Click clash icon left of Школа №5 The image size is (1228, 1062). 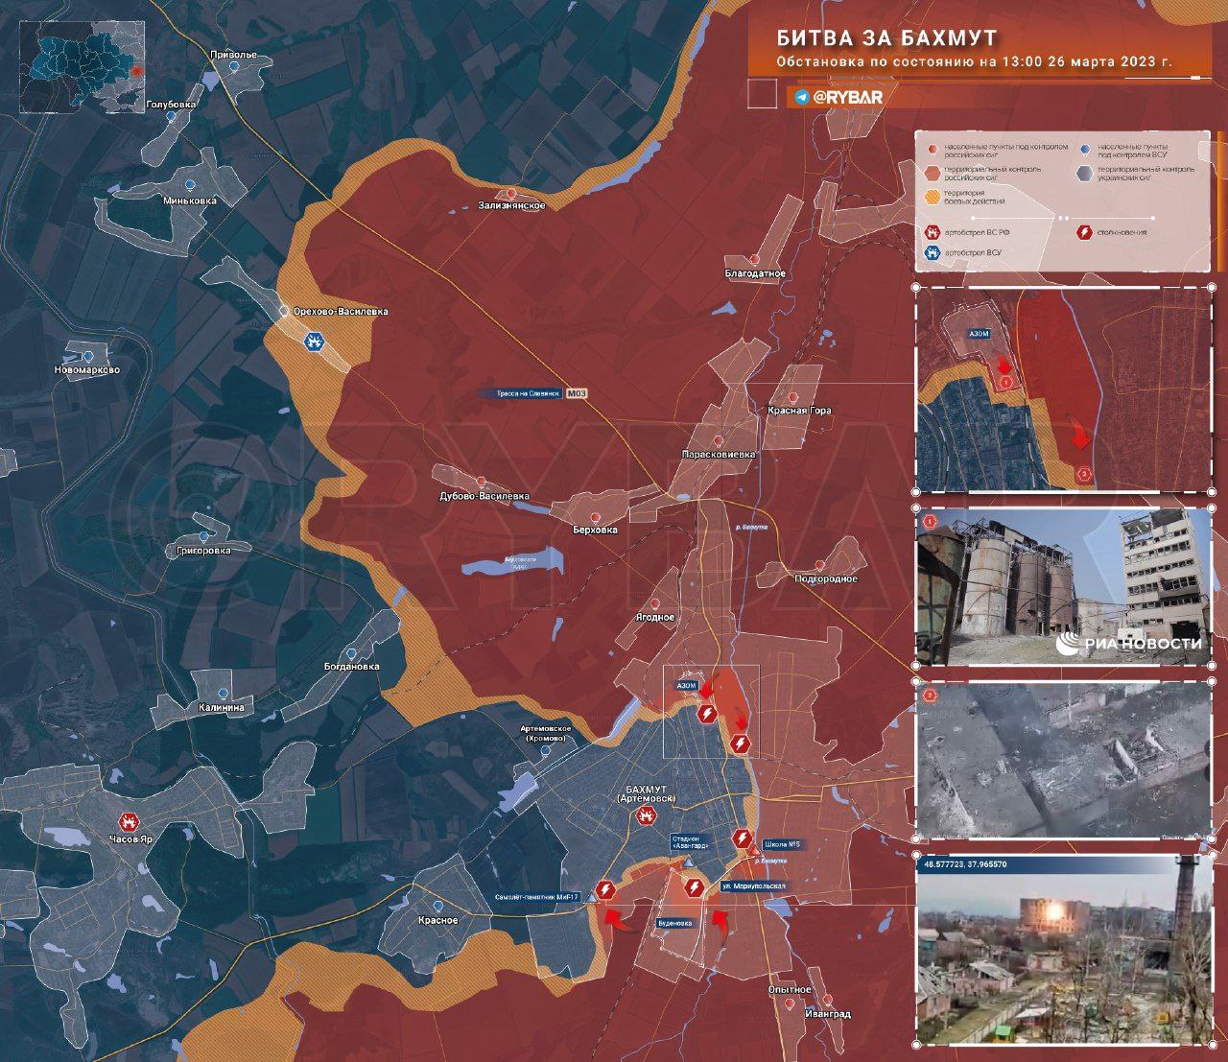pyautogui.click(x=742, y=838)
